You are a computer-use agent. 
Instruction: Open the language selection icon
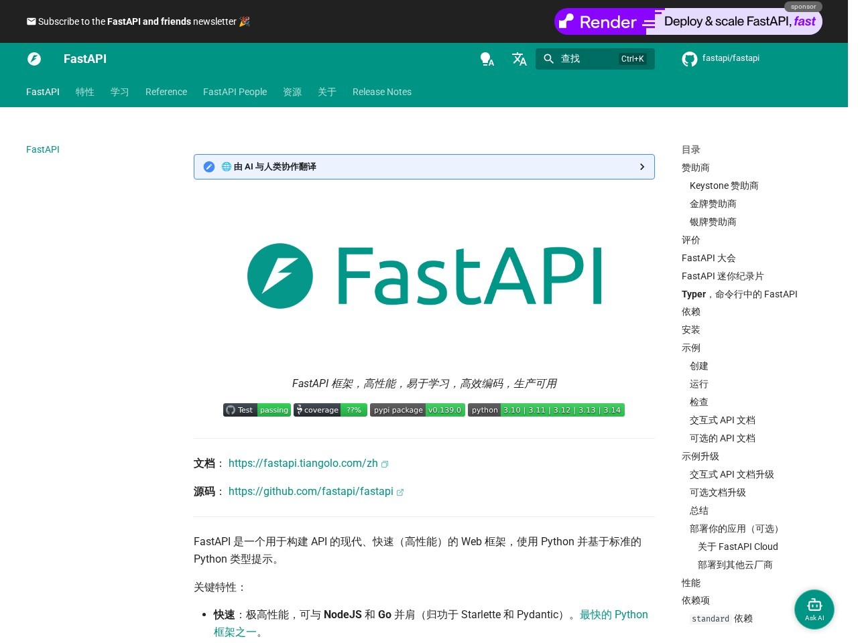pyautogui.click(x=519, y=59)
